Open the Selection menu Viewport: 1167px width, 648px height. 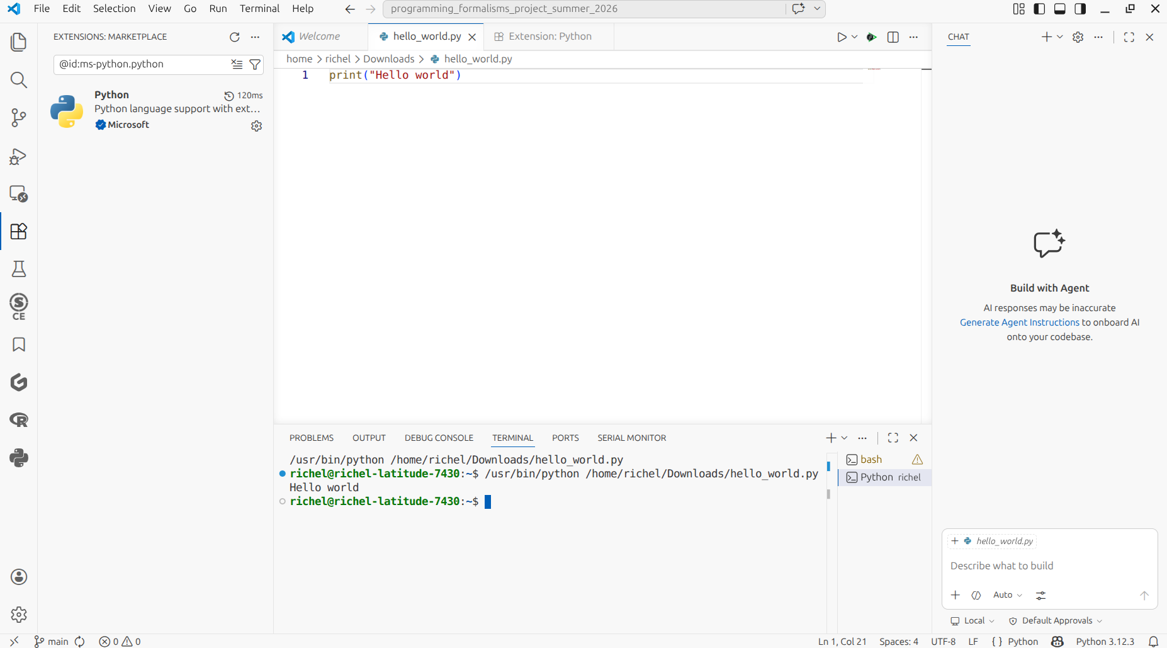pyautogui.click(x=114, y=9)
